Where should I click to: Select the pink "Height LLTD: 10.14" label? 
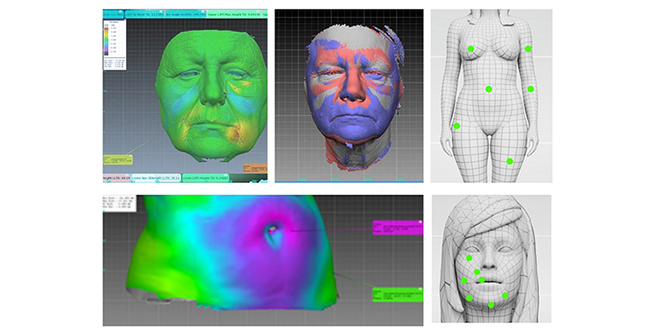coord(117,178)
